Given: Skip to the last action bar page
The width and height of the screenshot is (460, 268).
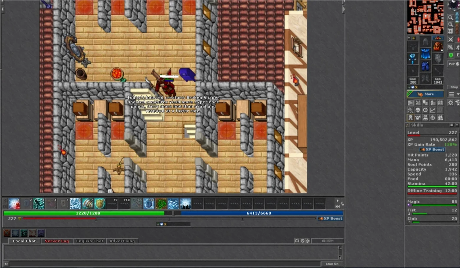Looking at the screenshot, I should (338, 206).
